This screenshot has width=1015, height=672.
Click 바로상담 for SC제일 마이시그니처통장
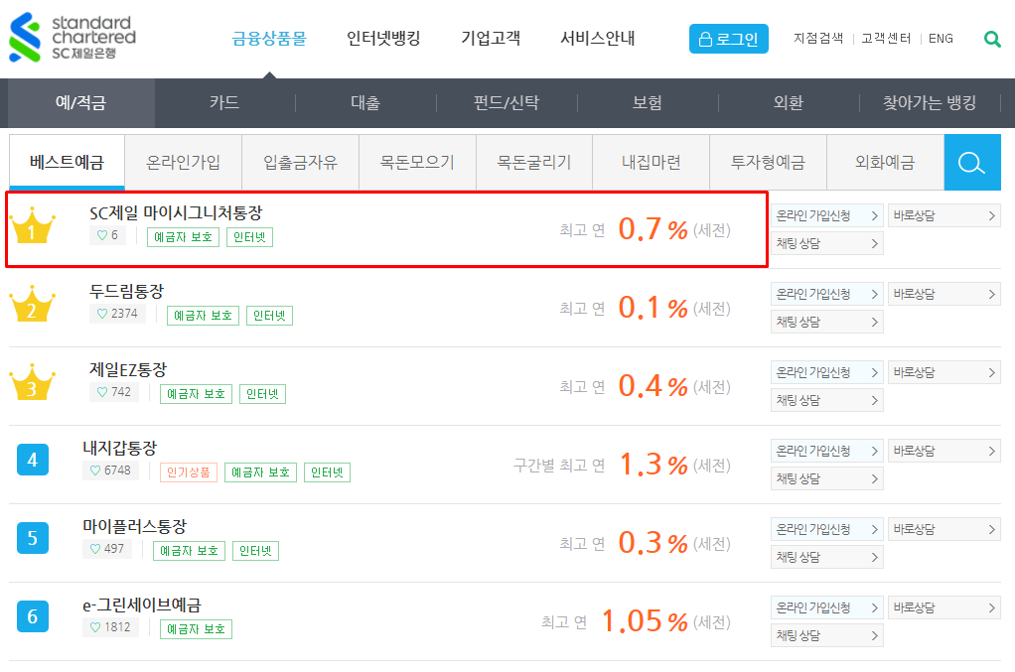pos(944,215)
